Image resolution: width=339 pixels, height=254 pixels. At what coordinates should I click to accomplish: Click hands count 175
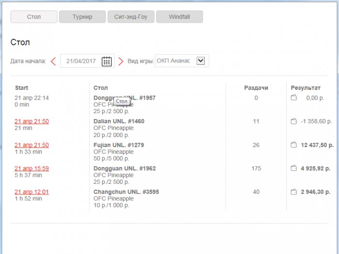[x=256, y=168]
